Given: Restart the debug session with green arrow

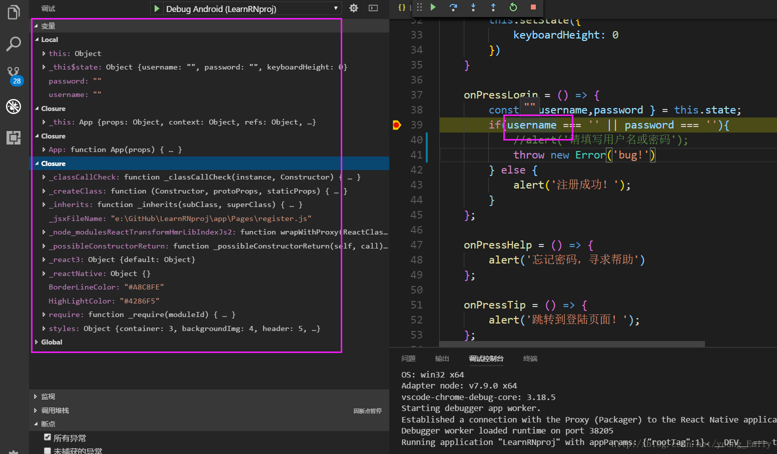Looking at the screenshot, I should [513, 7].
